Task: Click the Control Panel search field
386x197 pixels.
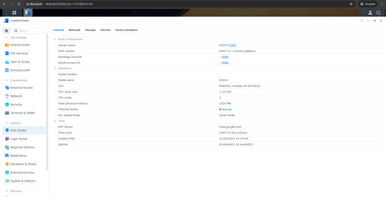Action: (x=29, y=31)
